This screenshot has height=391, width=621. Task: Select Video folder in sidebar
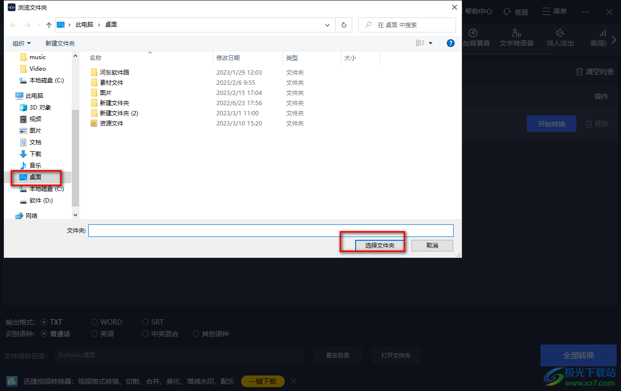point(38,68)
